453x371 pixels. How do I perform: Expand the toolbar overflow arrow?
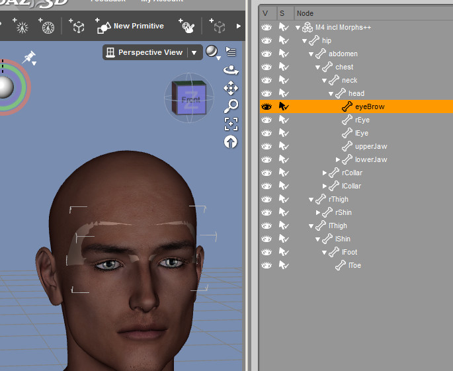[x=238, y=26]
